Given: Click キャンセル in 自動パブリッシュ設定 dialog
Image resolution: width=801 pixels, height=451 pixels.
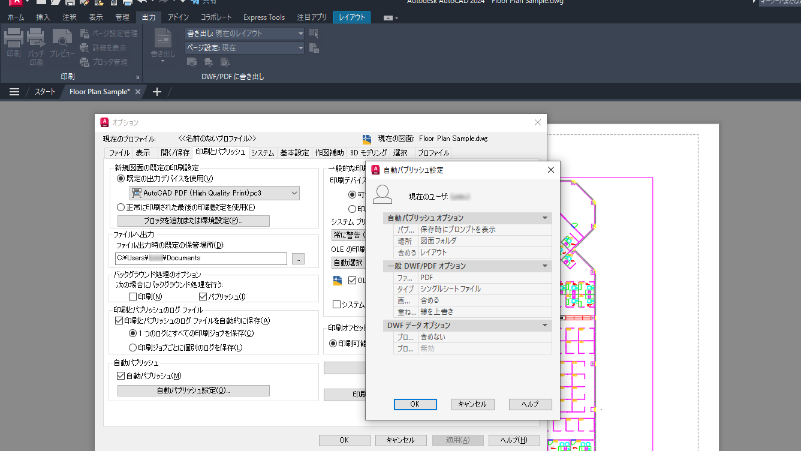Looking at the screenshot, I should click(472, 404).
